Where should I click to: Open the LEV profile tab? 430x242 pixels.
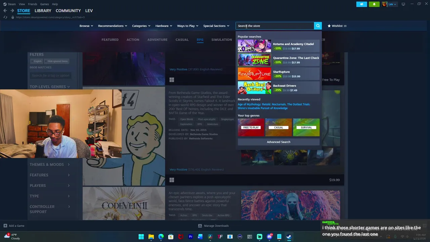[89, 11]
